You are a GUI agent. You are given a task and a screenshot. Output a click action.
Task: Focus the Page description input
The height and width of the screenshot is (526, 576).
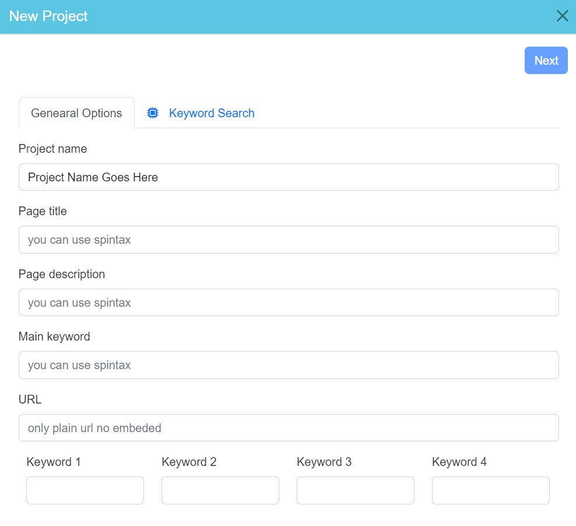click(288, 302)
